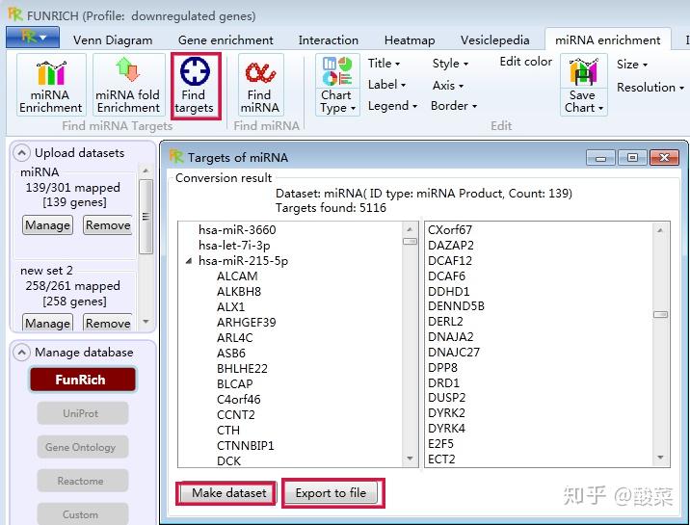Viewport: 690px width, 525px height.
Task: Switch to the Gene enrichment tab
Action: point(226,40)
